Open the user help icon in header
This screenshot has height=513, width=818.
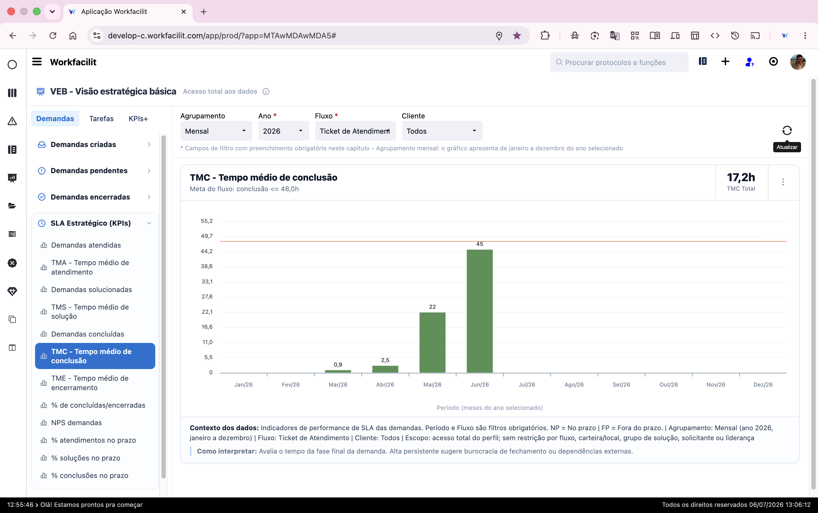[749, 62]
